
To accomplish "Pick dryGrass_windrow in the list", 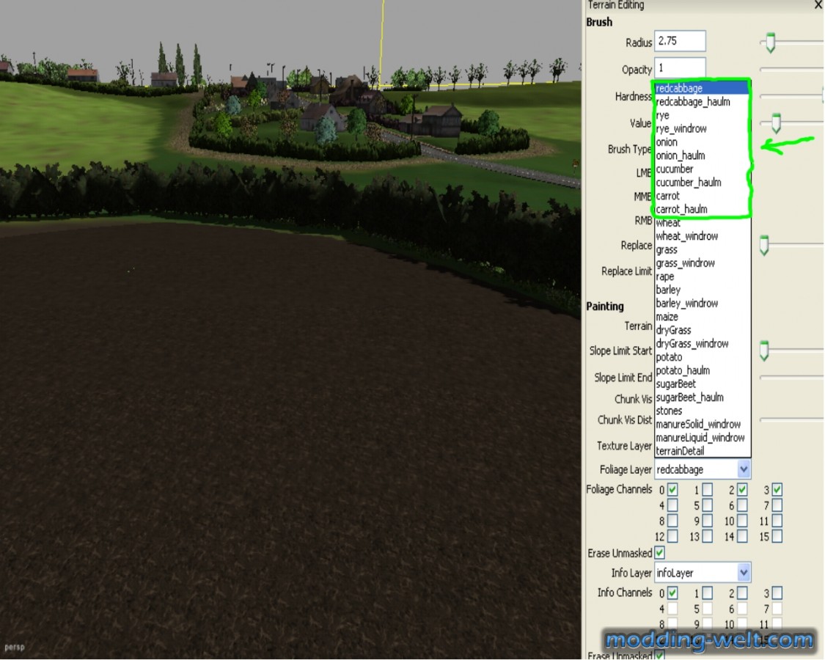I will tap(703, 344).
